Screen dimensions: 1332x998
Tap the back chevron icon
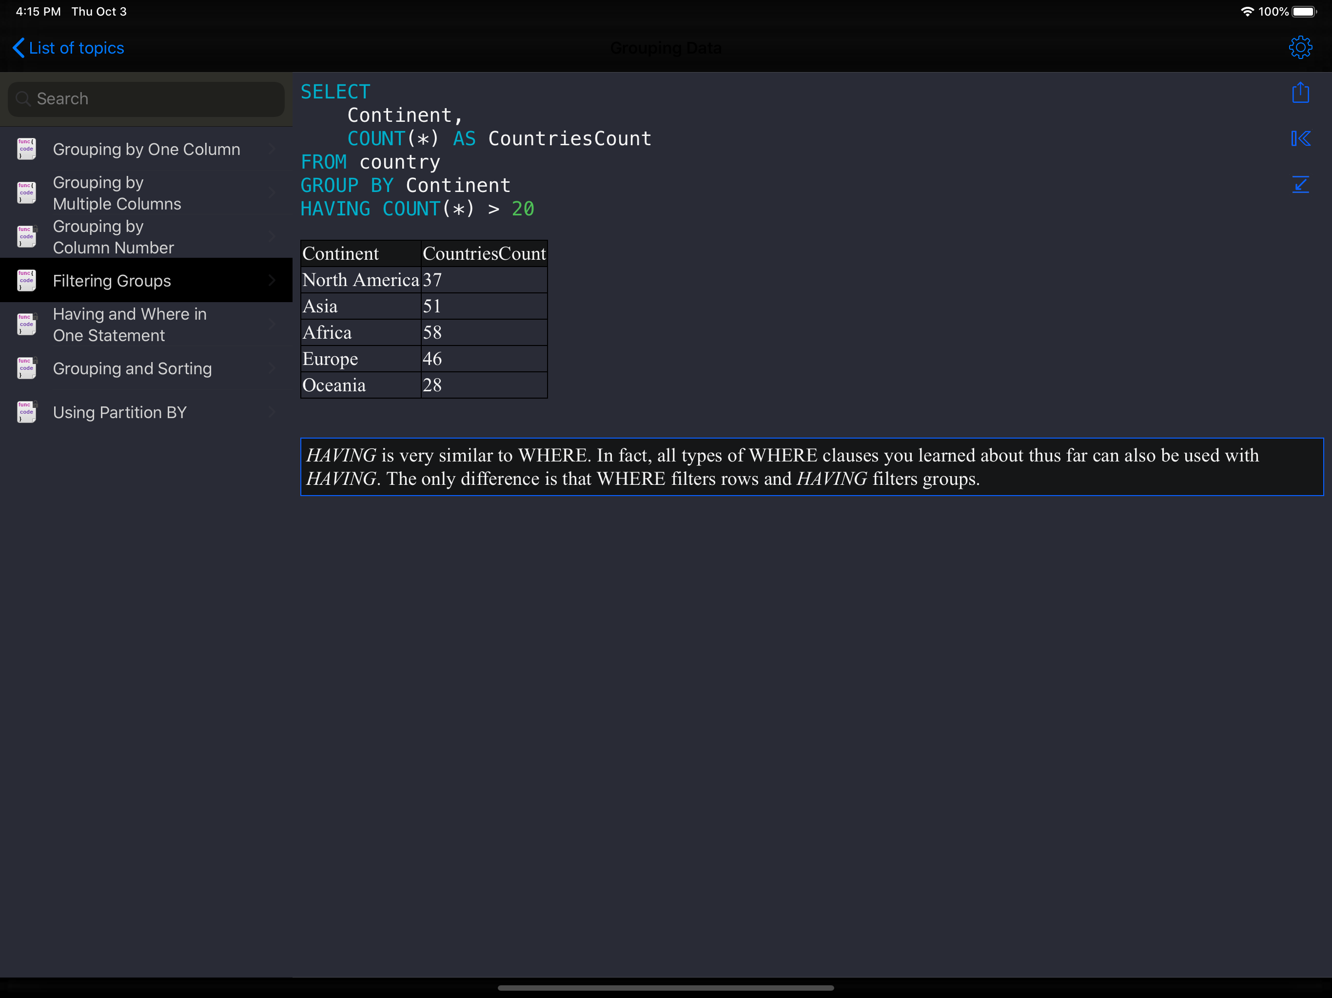19,48
